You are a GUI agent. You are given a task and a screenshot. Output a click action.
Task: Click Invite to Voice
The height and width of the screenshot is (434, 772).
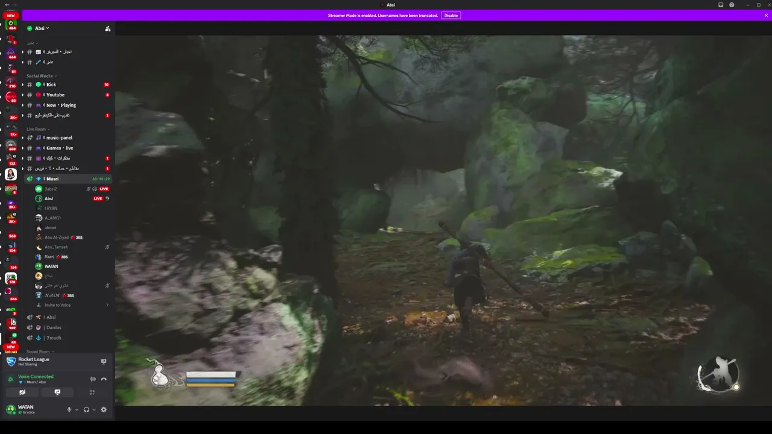pos(72,305)
